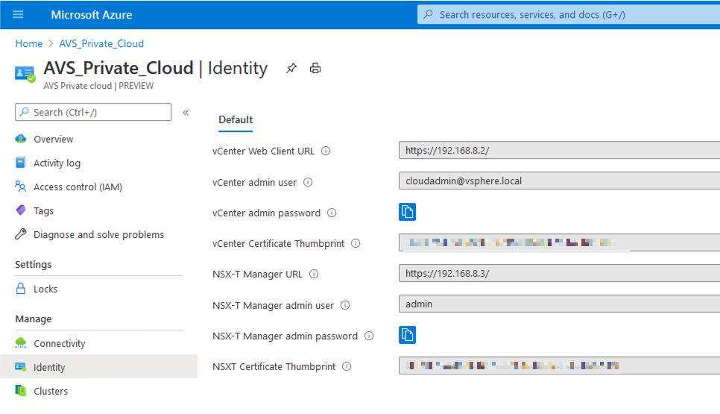The height and width of the screenshot is (414, 720).
Task: Click the cloudadmin@vsphere.local field
Action: [x=559, y=181]
